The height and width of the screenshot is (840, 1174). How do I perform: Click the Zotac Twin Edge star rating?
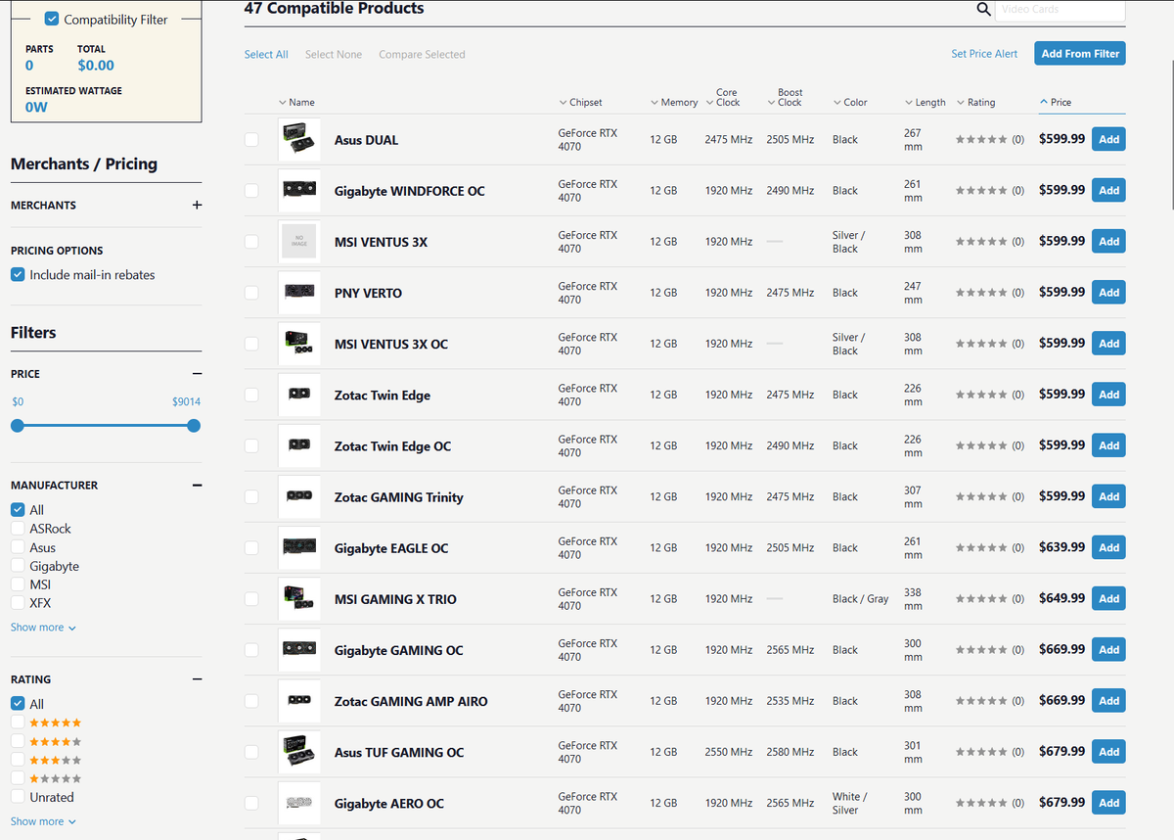coord(981,395)
